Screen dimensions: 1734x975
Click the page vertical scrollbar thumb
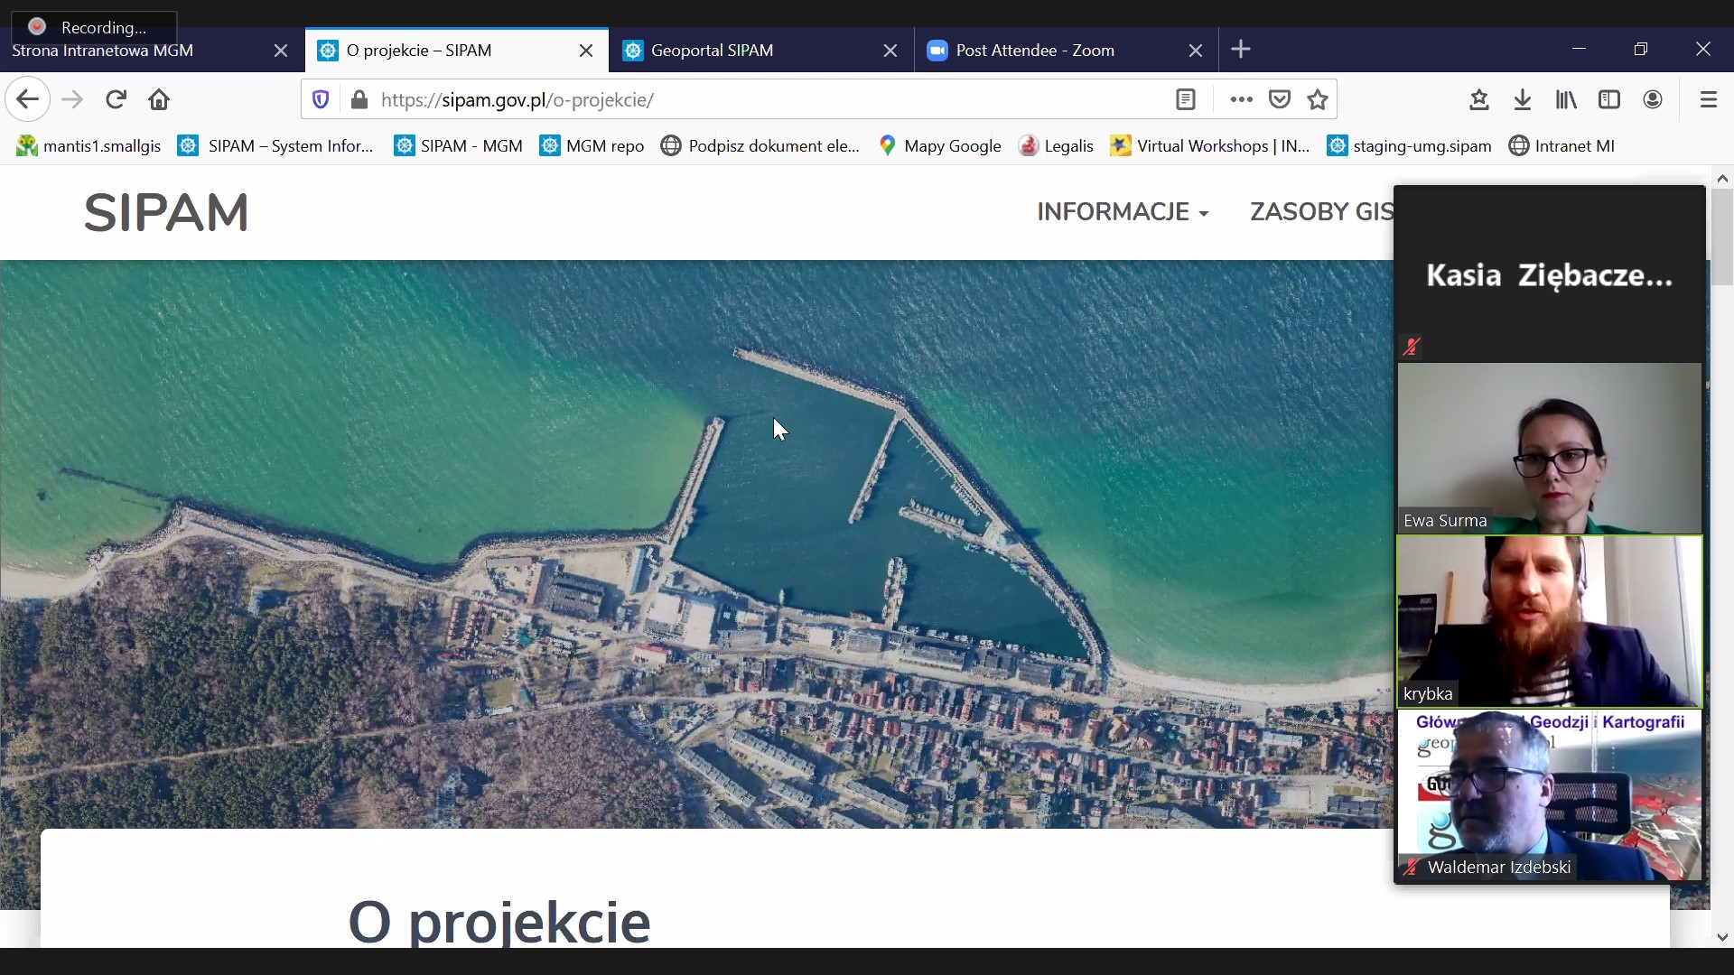click(1722, 237)
